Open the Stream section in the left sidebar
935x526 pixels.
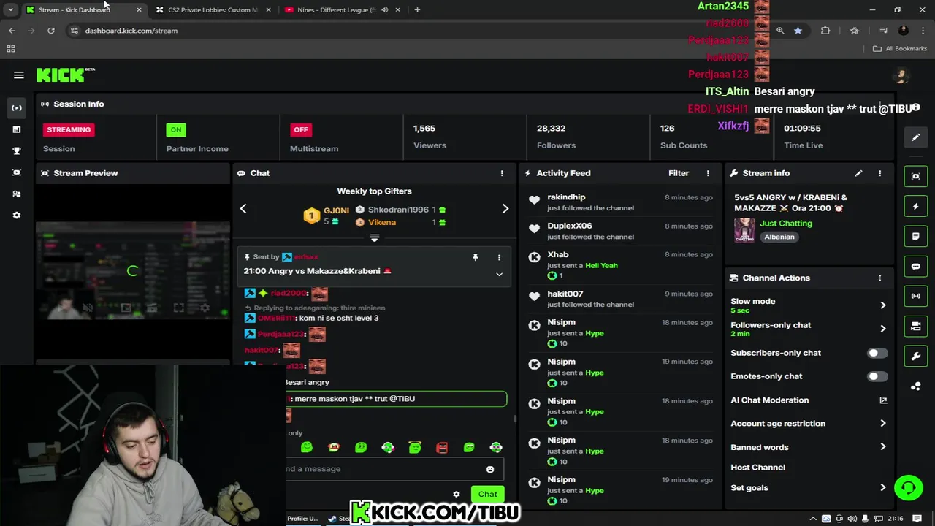click(x=17, y=108)
